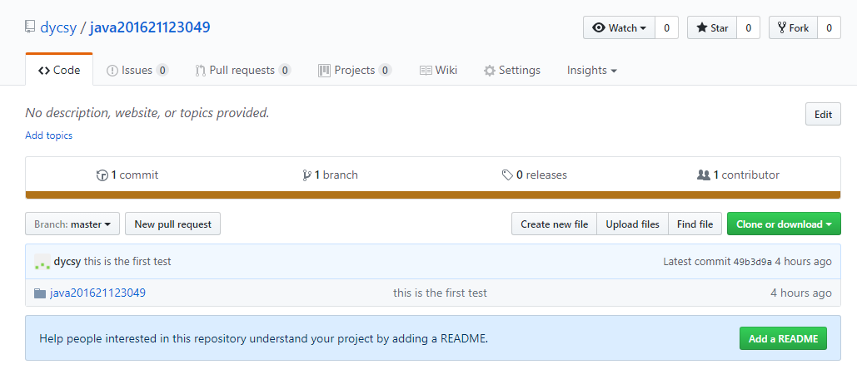Open the Branch: master selector
This screenshot has height=384, width=857.
click(72, 224)
